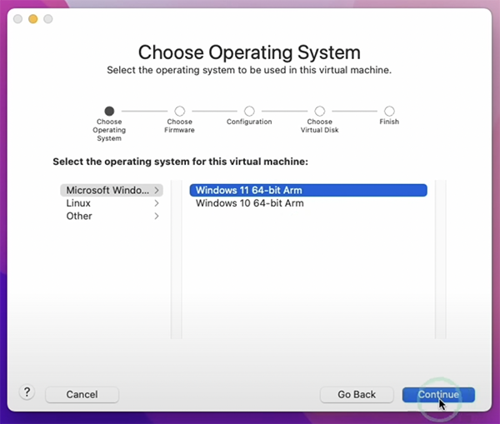This screenshot has height=424, width=500.
Task: Select Windows 10 64-bit Arm
Action: (x=308, y=203)
